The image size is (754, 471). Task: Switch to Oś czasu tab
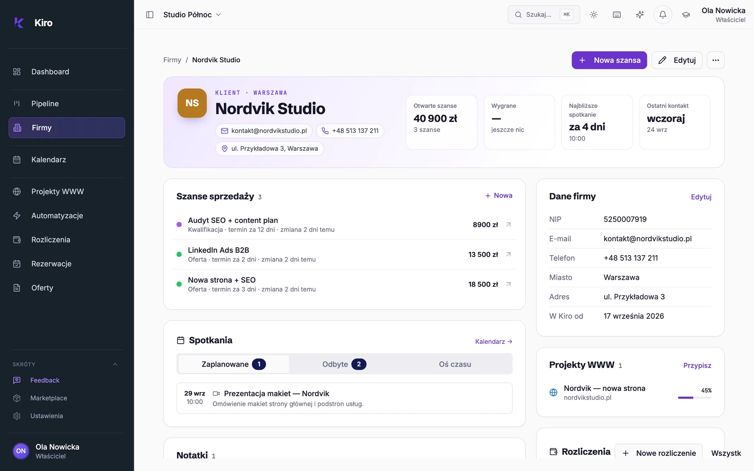455,364
